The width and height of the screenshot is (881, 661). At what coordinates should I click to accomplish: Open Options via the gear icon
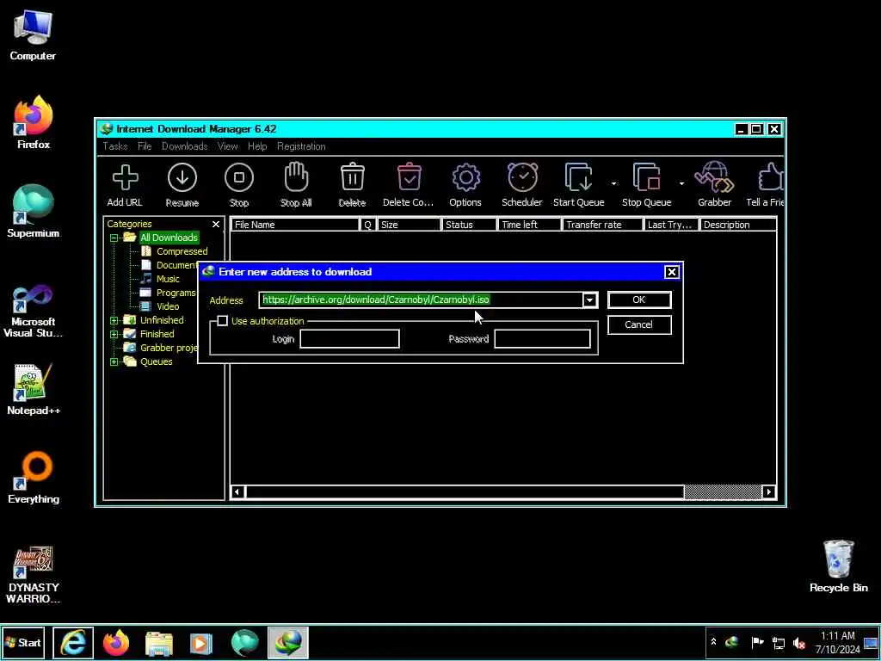pos(465,177)
